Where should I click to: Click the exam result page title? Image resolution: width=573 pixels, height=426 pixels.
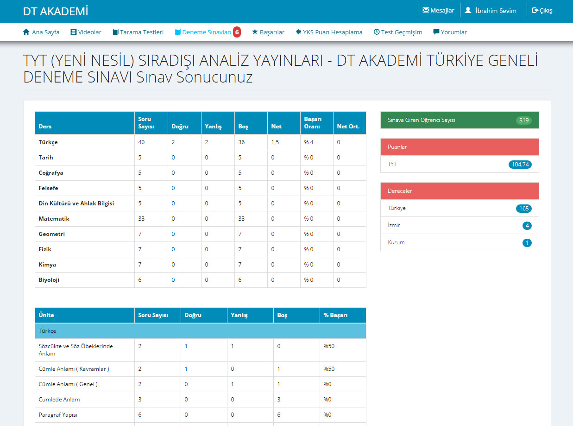(280, 69)
